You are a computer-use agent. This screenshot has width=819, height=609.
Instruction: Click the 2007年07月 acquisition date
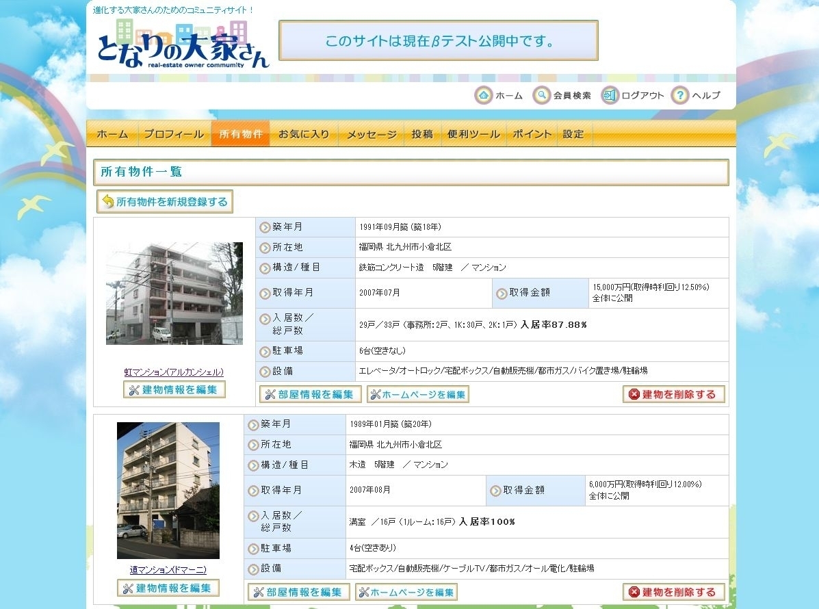pos(380,293)
